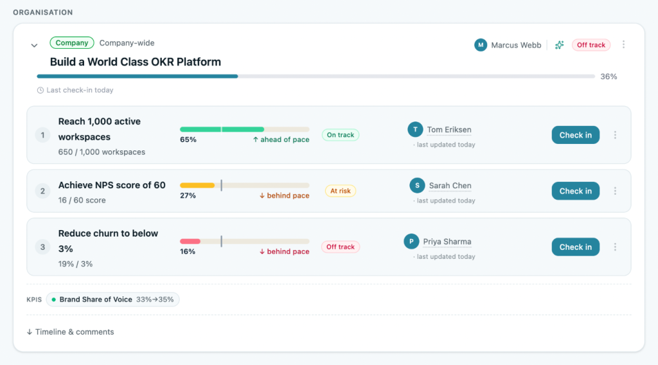658x365 pixels.
Task: Click Marcus Webb's avatar
Action: [481, 45]
